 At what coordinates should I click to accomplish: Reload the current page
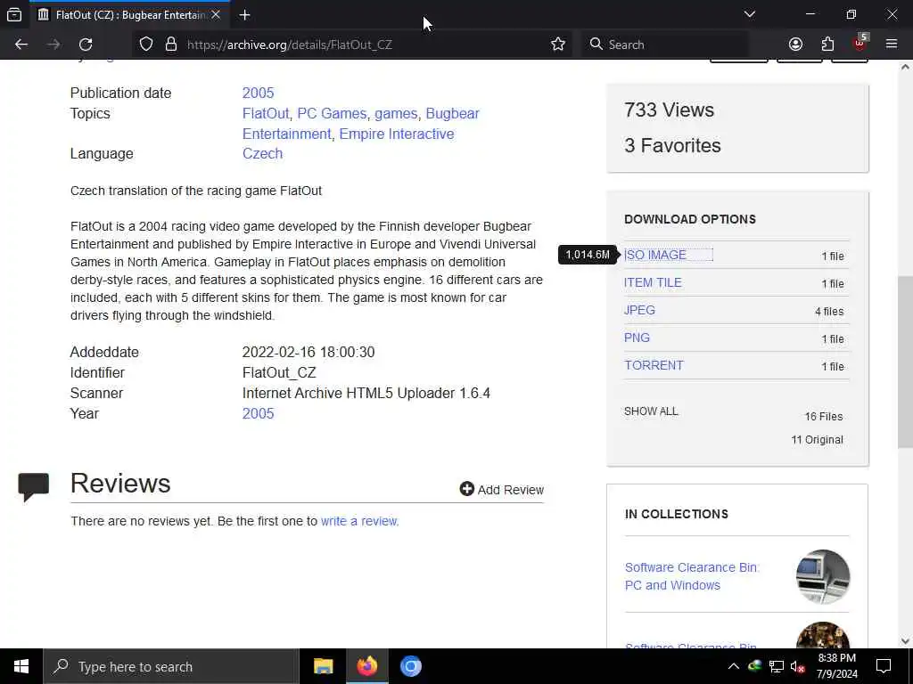coord(86,45)
